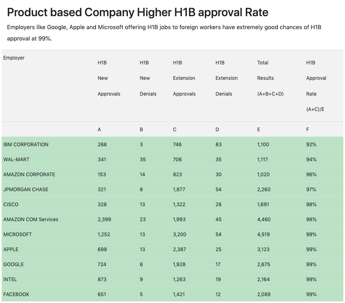
Task: Click the paragraph starting "Employers like Google, Apple"
Action: [x=164, y=33]
